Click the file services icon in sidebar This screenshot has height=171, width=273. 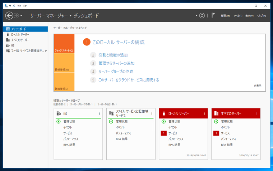8,51
